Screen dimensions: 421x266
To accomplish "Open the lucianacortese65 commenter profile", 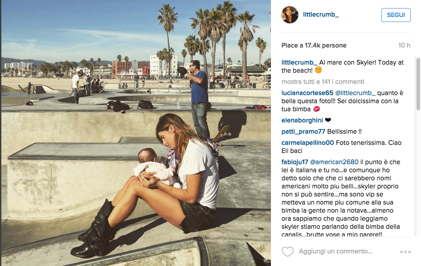I will coord(307,93).
